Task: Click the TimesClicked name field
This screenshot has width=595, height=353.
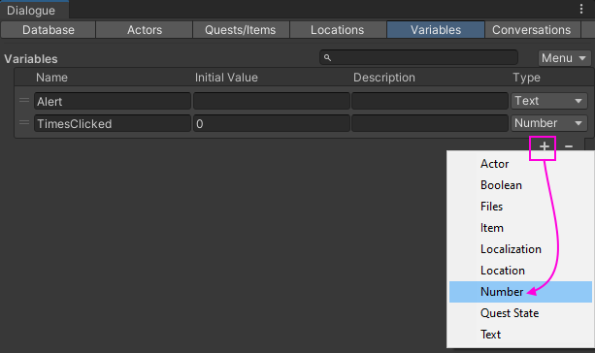Action: pyautogui.click(x=113, y=123)
